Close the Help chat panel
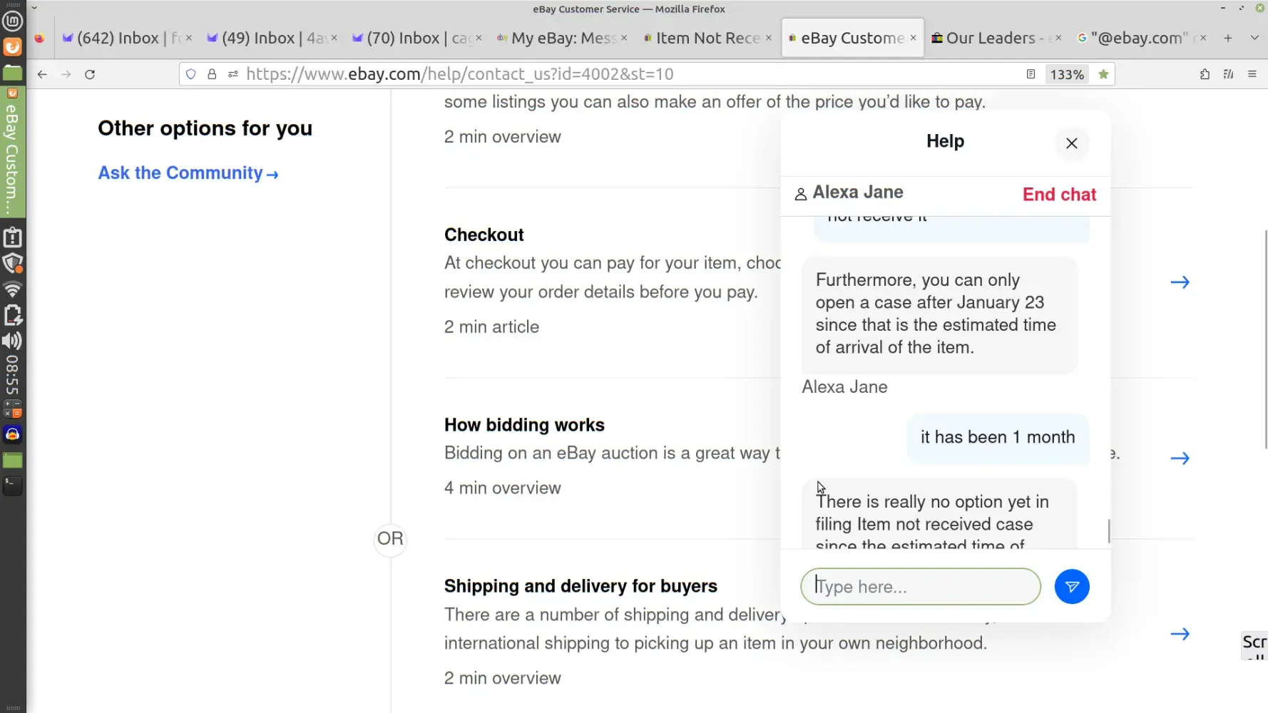The width and height of the screenshot is (1268, 713). (x=1071, y=143)
